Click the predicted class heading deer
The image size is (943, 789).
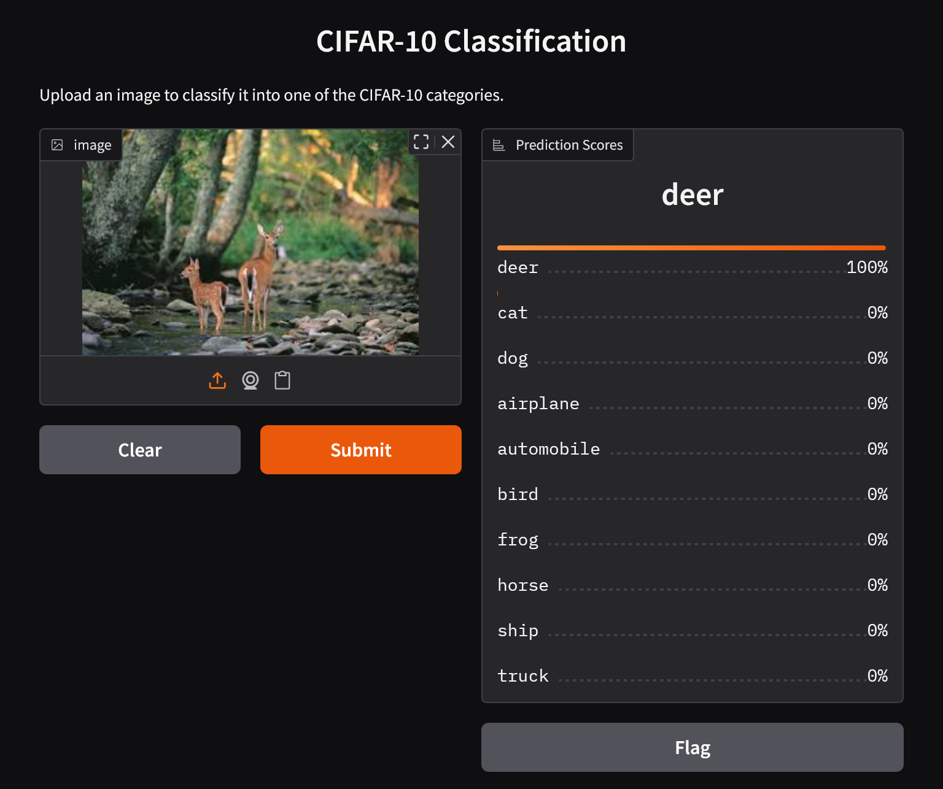coord(692,194)
